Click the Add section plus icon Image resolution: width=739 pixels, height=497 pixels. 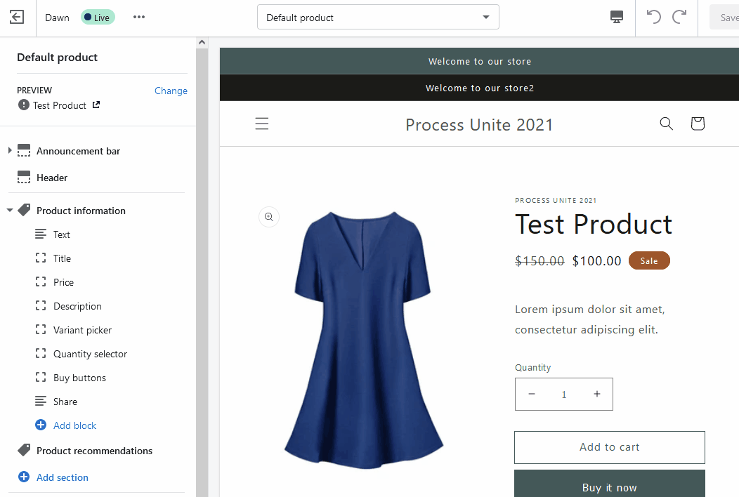tap(24, 477)
